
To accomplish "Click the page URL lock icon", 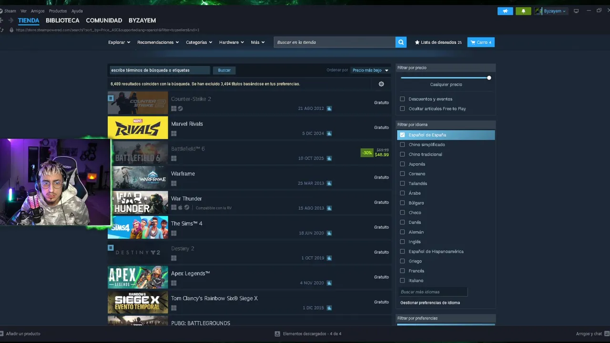I will 11,30.
